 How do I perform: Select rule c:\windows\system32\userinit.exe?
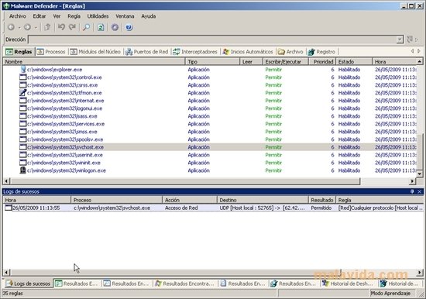[x=65, y=155]
